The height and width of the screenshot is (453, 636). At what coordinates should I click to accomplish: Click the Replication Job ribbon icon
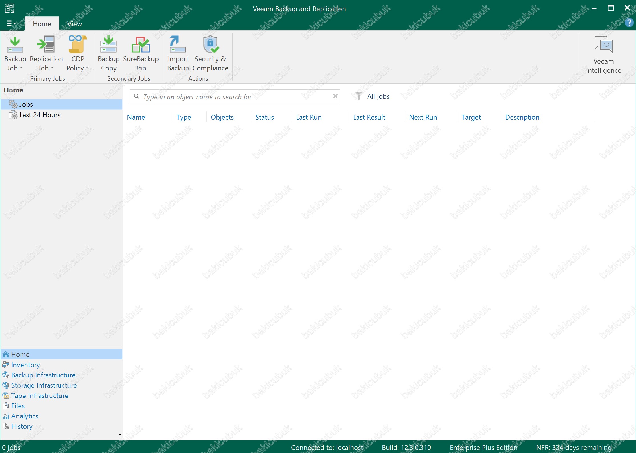click(x=46, y=45)
